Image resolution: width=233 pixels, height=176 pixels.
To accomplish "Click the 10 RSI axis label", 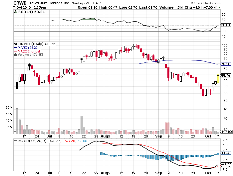I will tap(223, 37).
